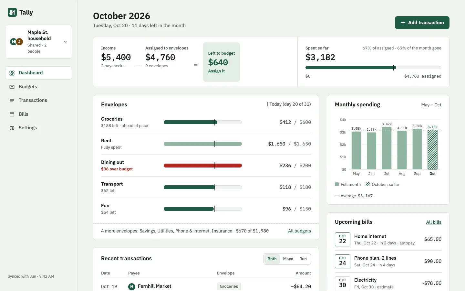Click the Tally logo icon
Screen dimensions: 465x291
(x=12, y=12)
